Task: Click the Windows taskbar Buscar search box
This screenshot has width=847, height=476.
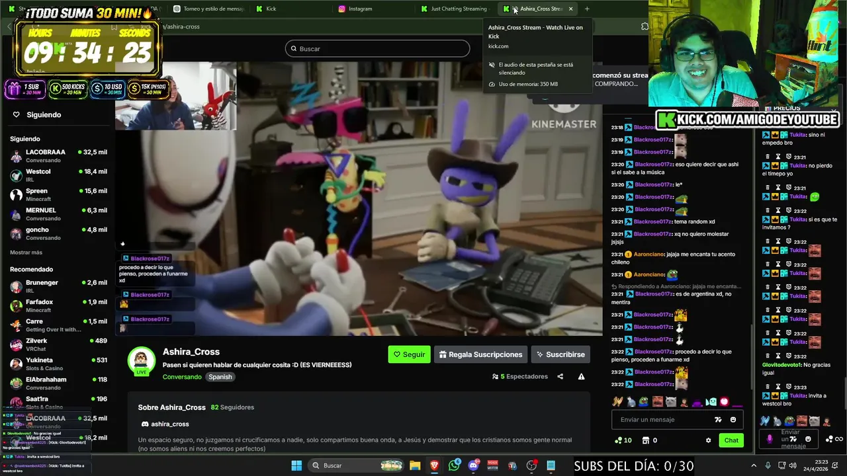Action: point(357,465)
